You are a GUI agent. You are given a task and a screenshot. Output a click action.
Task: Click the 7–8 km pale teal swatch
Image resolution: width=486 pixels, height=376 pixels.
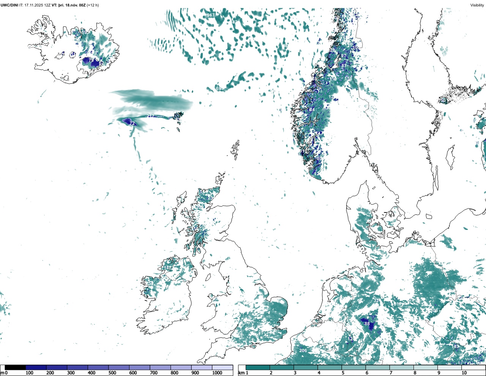pos(402,368)
